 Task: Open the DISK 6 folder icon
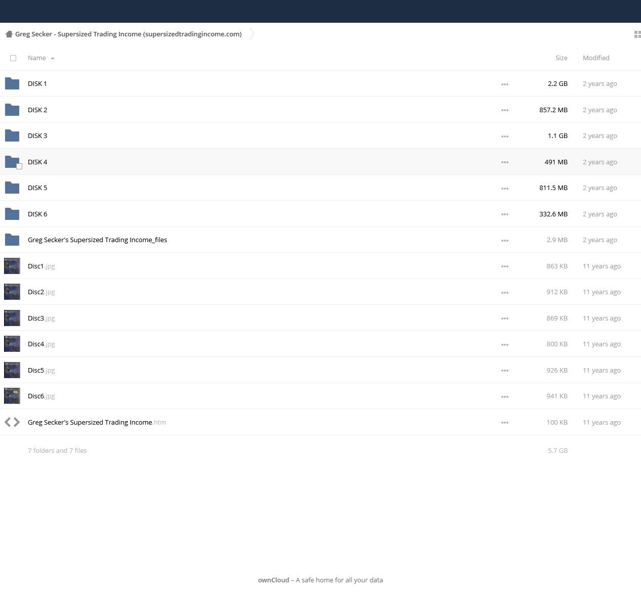pyautogui.click(x=12, y=214)
